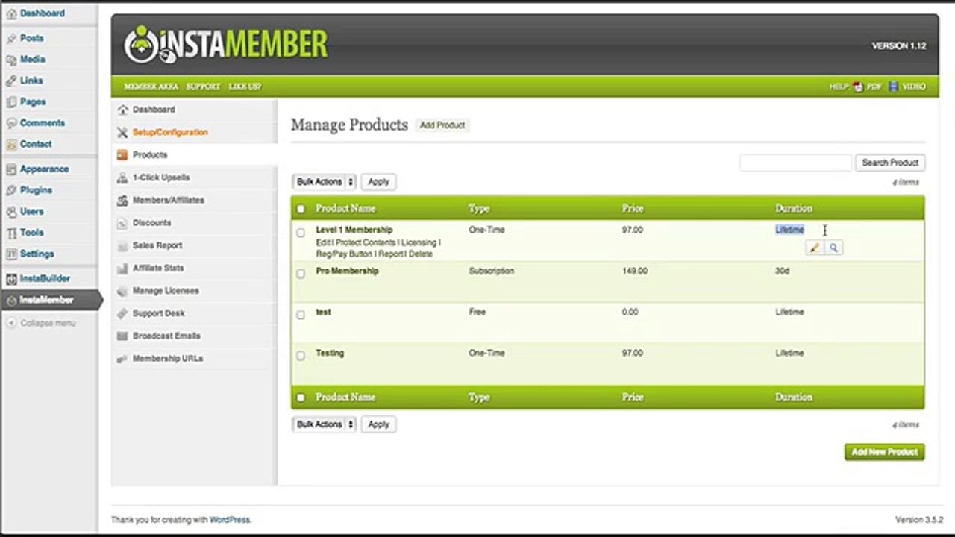Tick the checkbox for product 'test'
This screenshot has height=537, width=955.
point(301,315)
